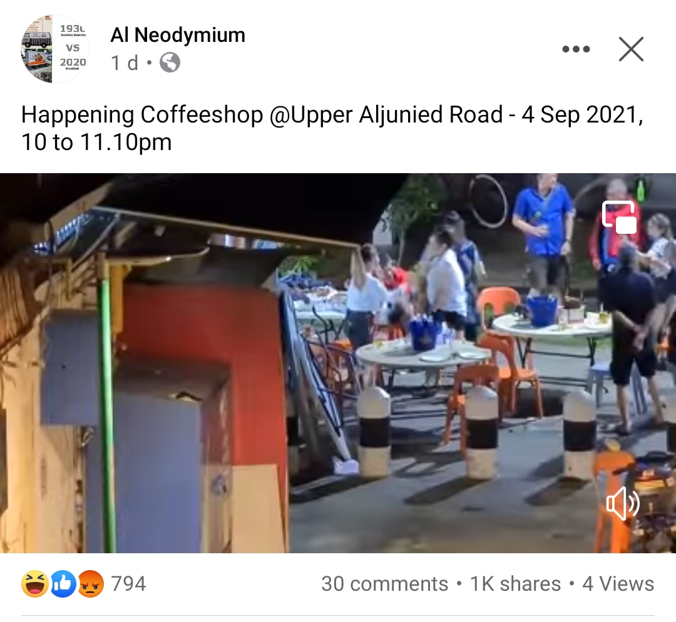Click the Angry face reaction icon
This screenshot has width=676, height=622.
[91, 584]
